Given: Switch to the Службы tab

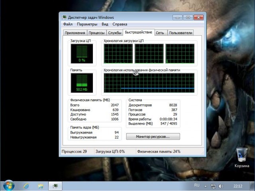Looking at the screenshot, I should click(115, 33).
